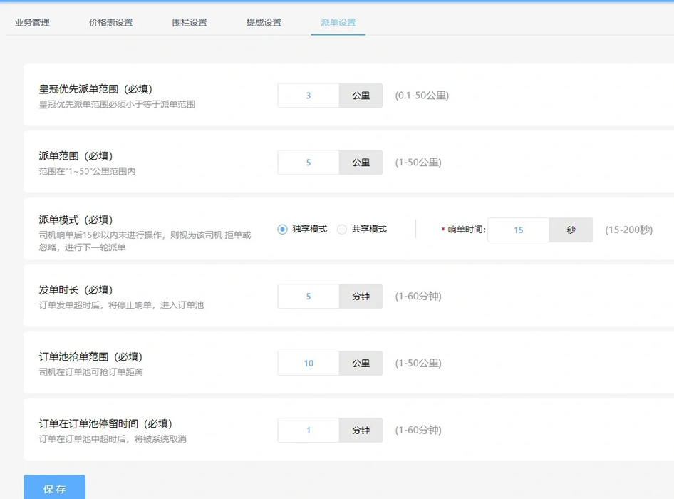
Task: Click the 分钟 unit label beside 发单时长
Action: [x=361, y=296]
